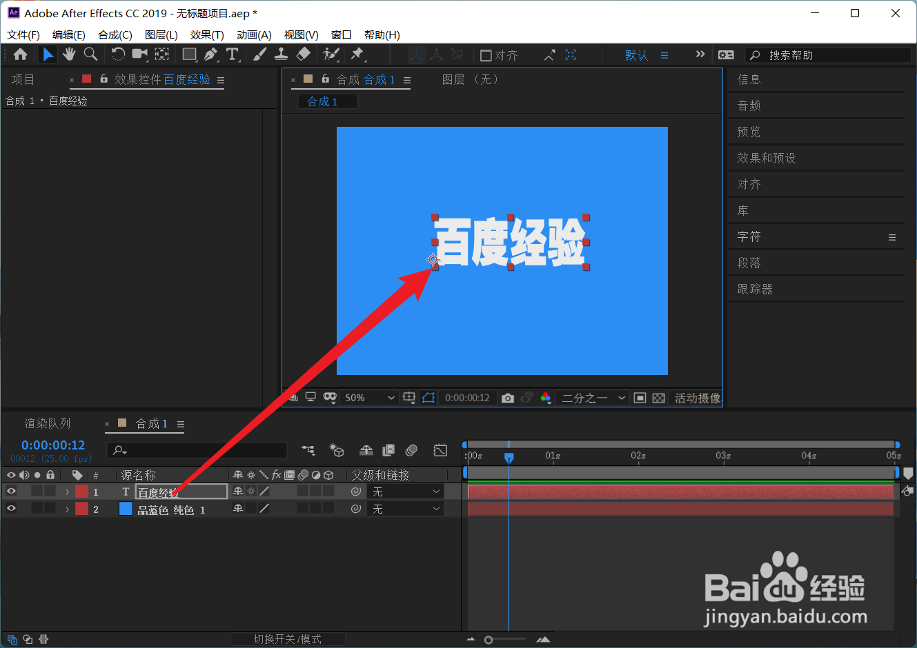Open the 默认 workspace menu icon
917x648 pixels.
point(664,55)
